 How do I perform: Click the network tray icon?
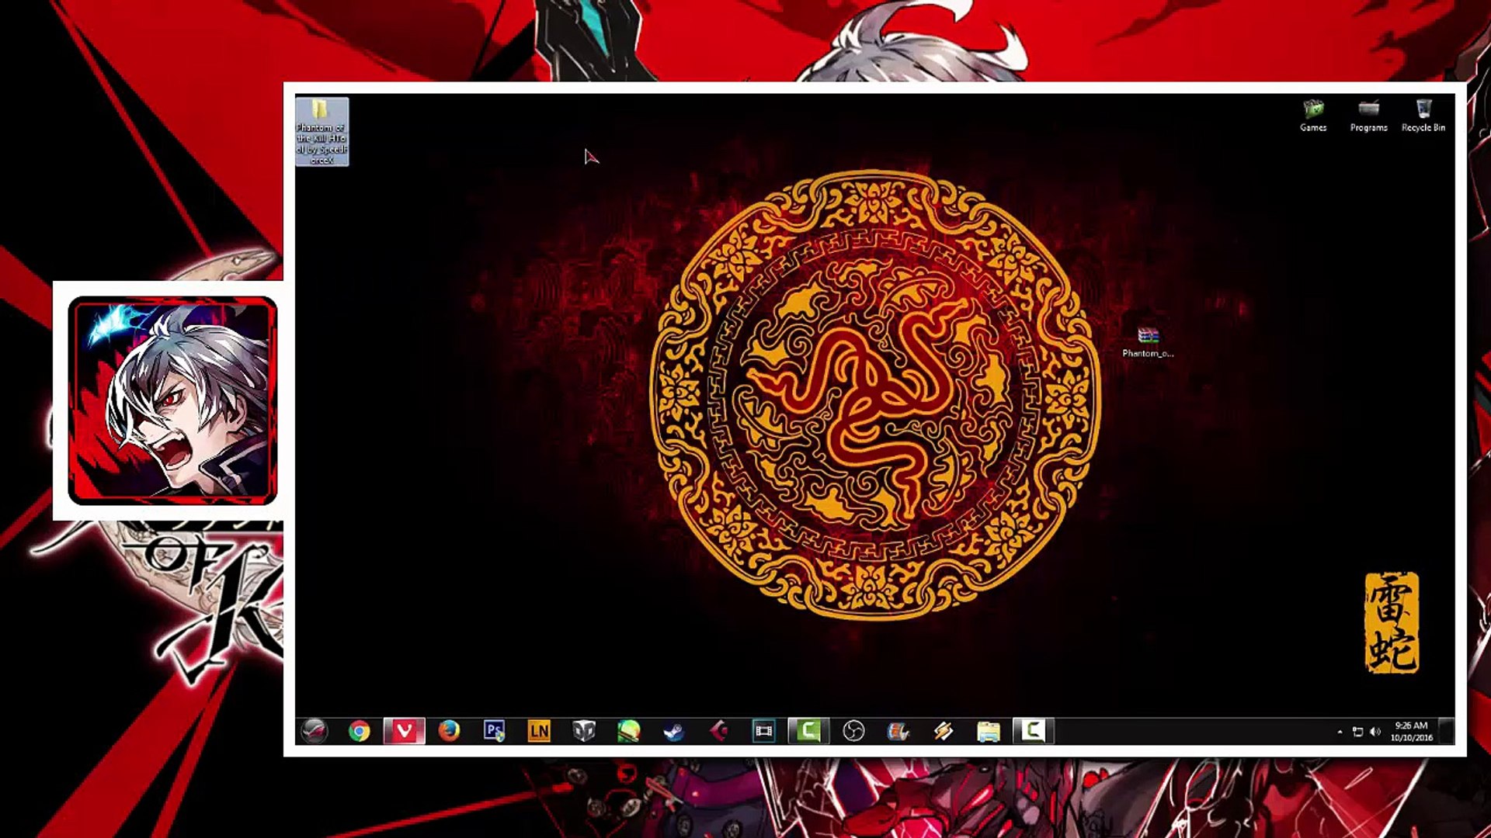tap(1357, 732)
